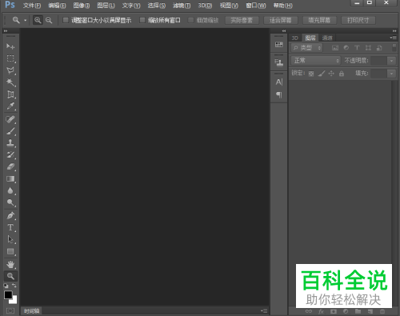Open the layers panel flyout menu
The image size is (400, 316).
tap(393, 38)
